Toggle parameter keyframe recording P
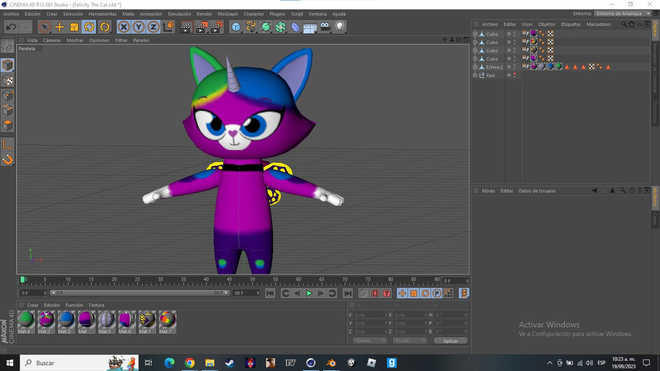Viewport: 660px width, 371px height. click(437, 293)
